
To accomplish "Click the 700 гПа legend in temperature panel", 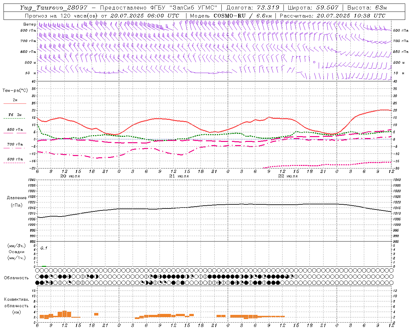I will pos(15,144).
